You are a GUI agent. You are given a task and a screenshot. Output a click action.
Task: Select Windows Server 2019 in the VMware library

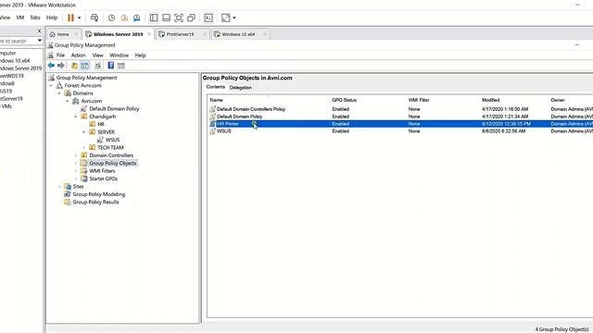[20, 68]
